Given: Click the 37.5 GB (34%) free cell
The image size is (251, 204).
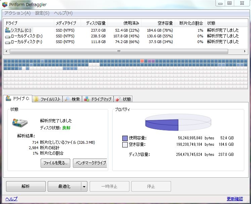Looking at the screenshot, I should click(x=161, y=42).
